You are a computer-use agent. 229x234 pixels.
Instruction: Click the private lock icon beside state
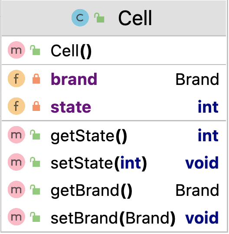click(36, 106)
